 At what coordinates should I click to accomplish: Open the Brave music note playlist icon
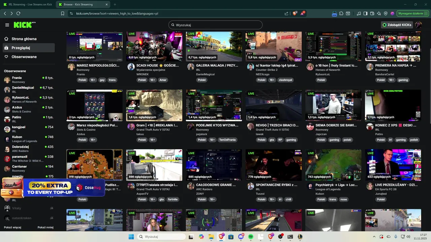click(359, 13)
